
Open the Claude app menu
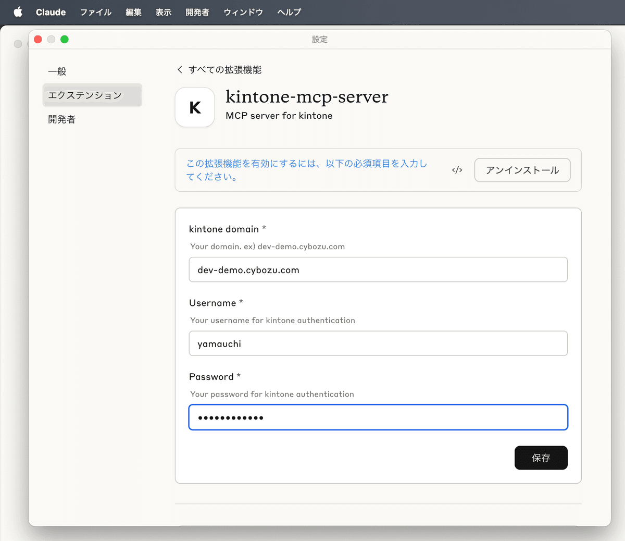point(51,12)
